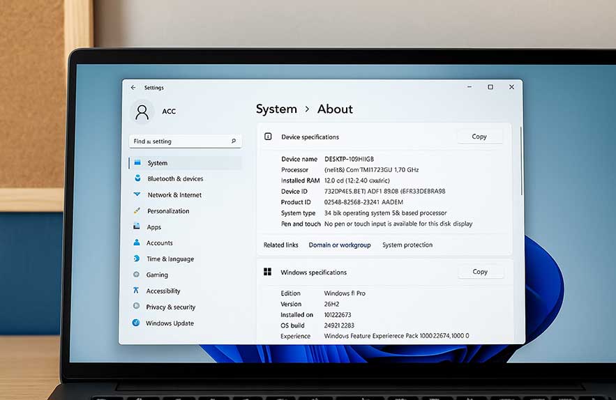Click the back arrow in Settings
This screenshot has width=616, height=400.
coord(133,88)
